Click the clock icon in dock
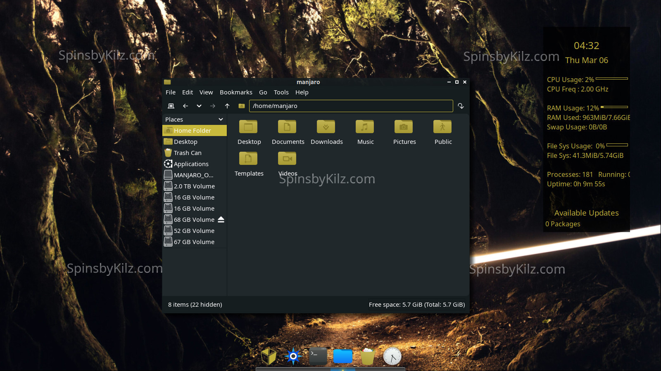 click(x=392, y=356)
